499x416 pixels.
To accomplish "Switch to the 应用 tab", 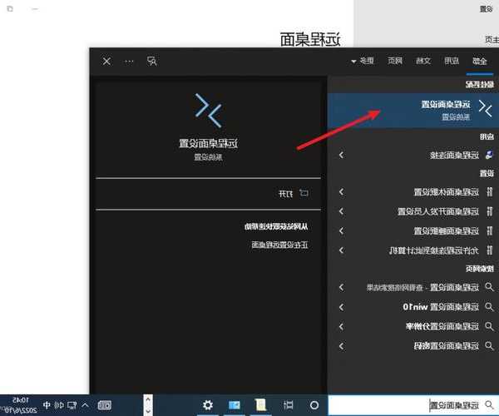I will [x=448, y=61].
